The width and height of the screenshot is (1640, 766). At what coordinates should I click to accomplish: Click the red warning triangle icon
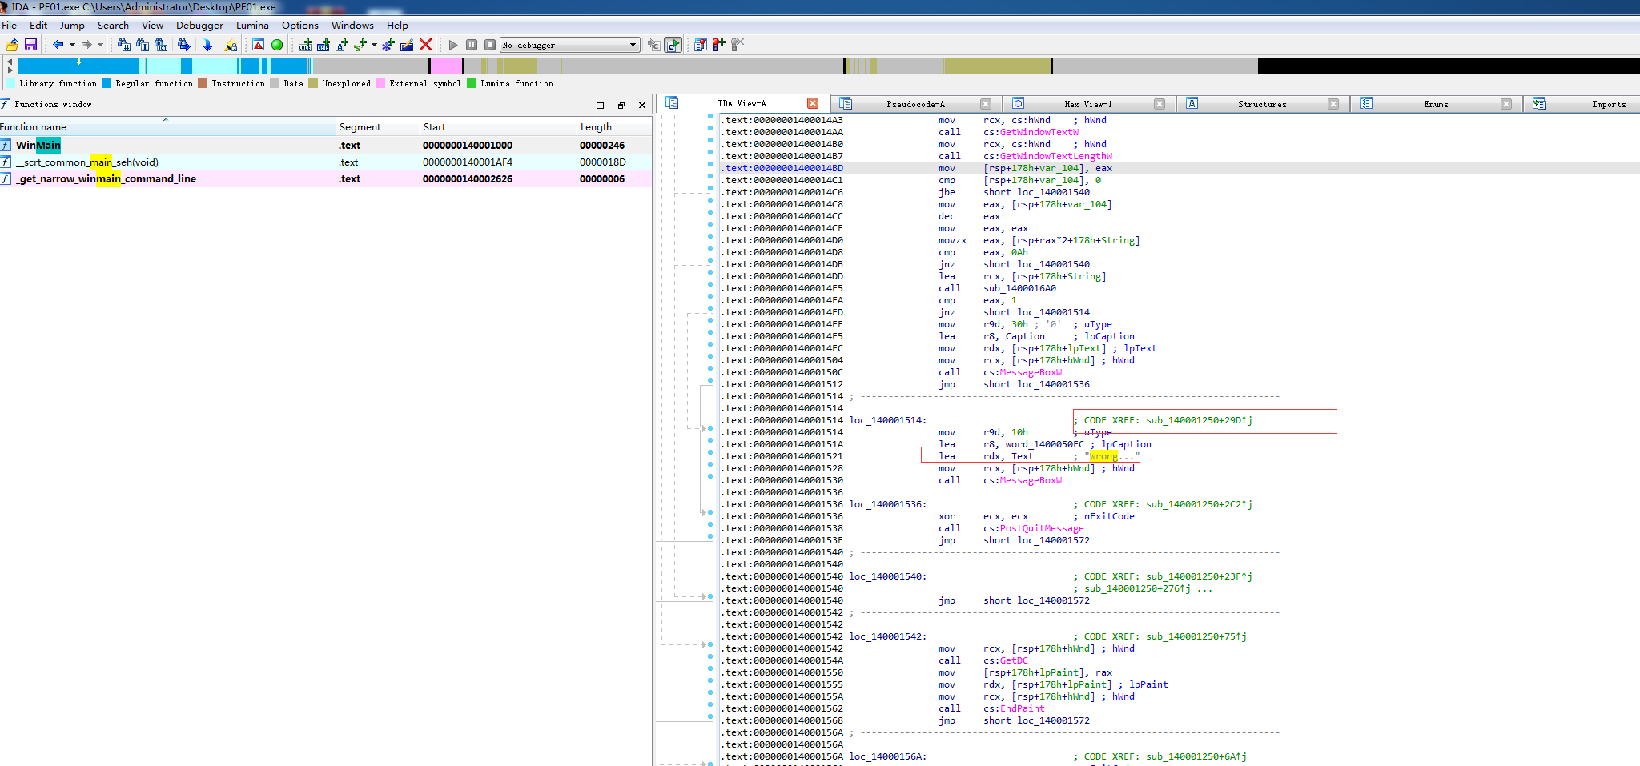pyautogui.click(x=258, y=45)
